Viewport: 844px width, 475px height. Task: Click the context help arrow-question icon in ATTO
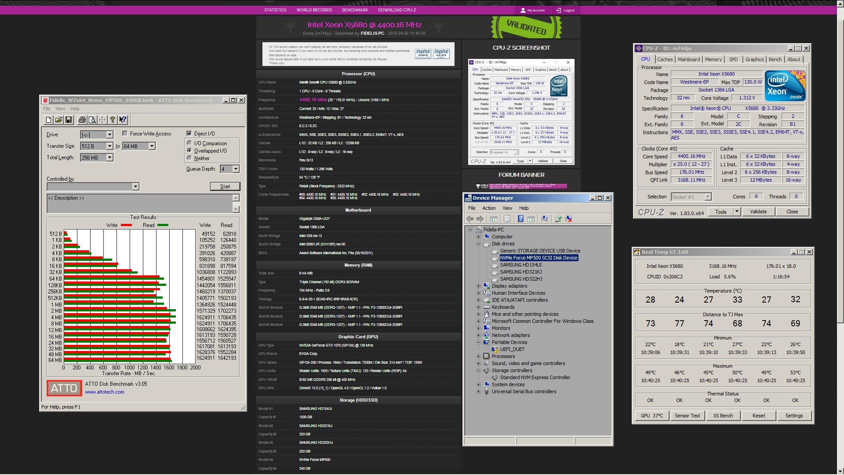pos(123,120)
